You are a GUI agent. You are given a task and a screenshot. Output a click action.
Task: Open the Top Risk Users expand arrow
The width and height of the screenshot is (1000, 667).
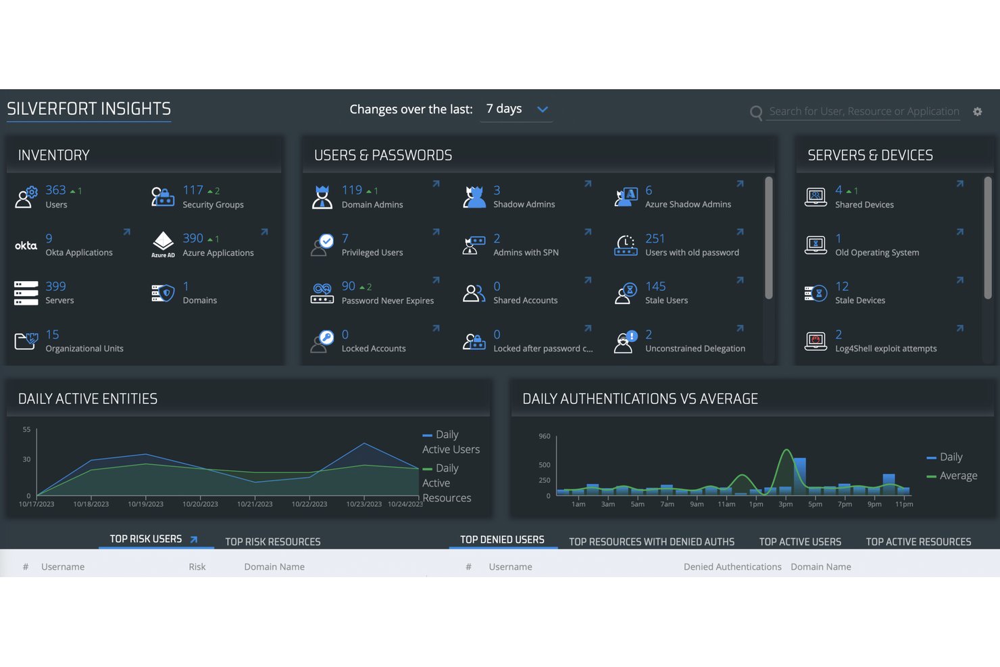(x=194, y=539)
